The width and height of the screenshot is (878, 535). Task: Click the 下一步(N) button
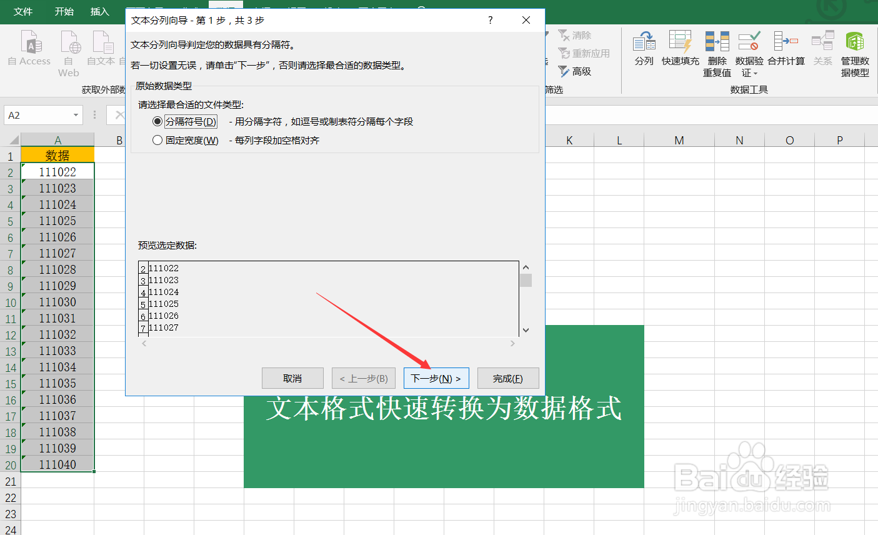click(x=436, y=378)
